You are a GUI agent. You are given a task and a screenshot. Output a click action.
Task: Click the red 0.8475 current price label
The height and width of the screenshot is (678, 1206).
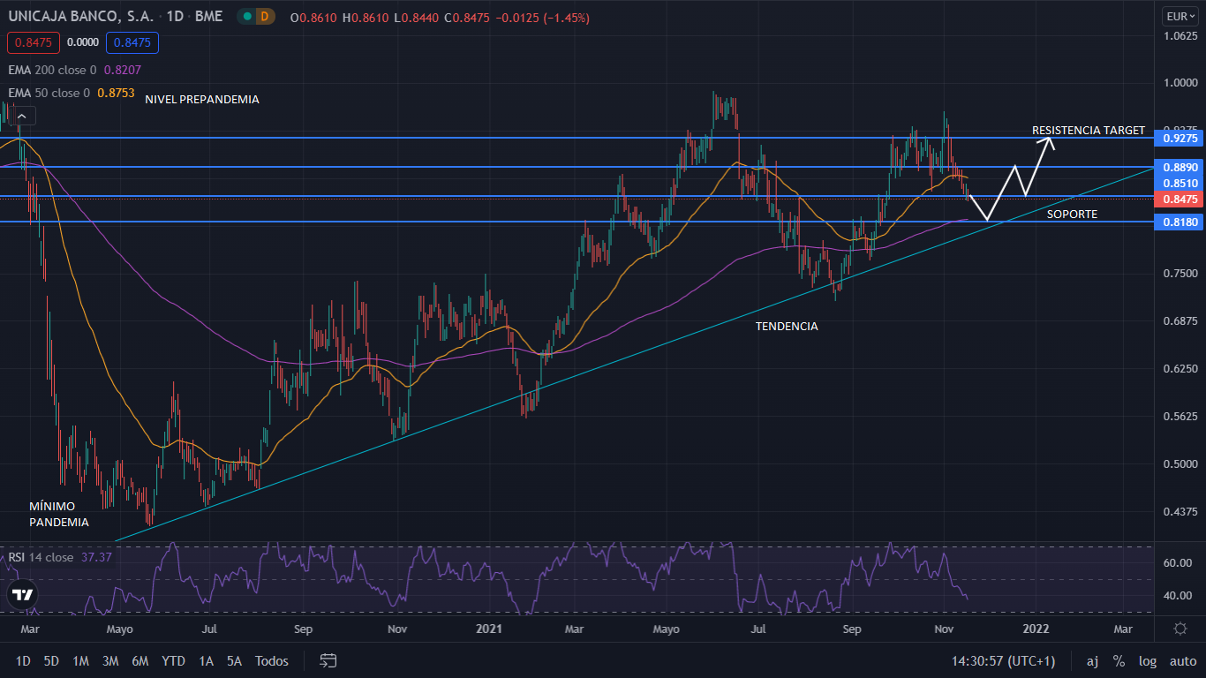click(x=1180, y=200)
